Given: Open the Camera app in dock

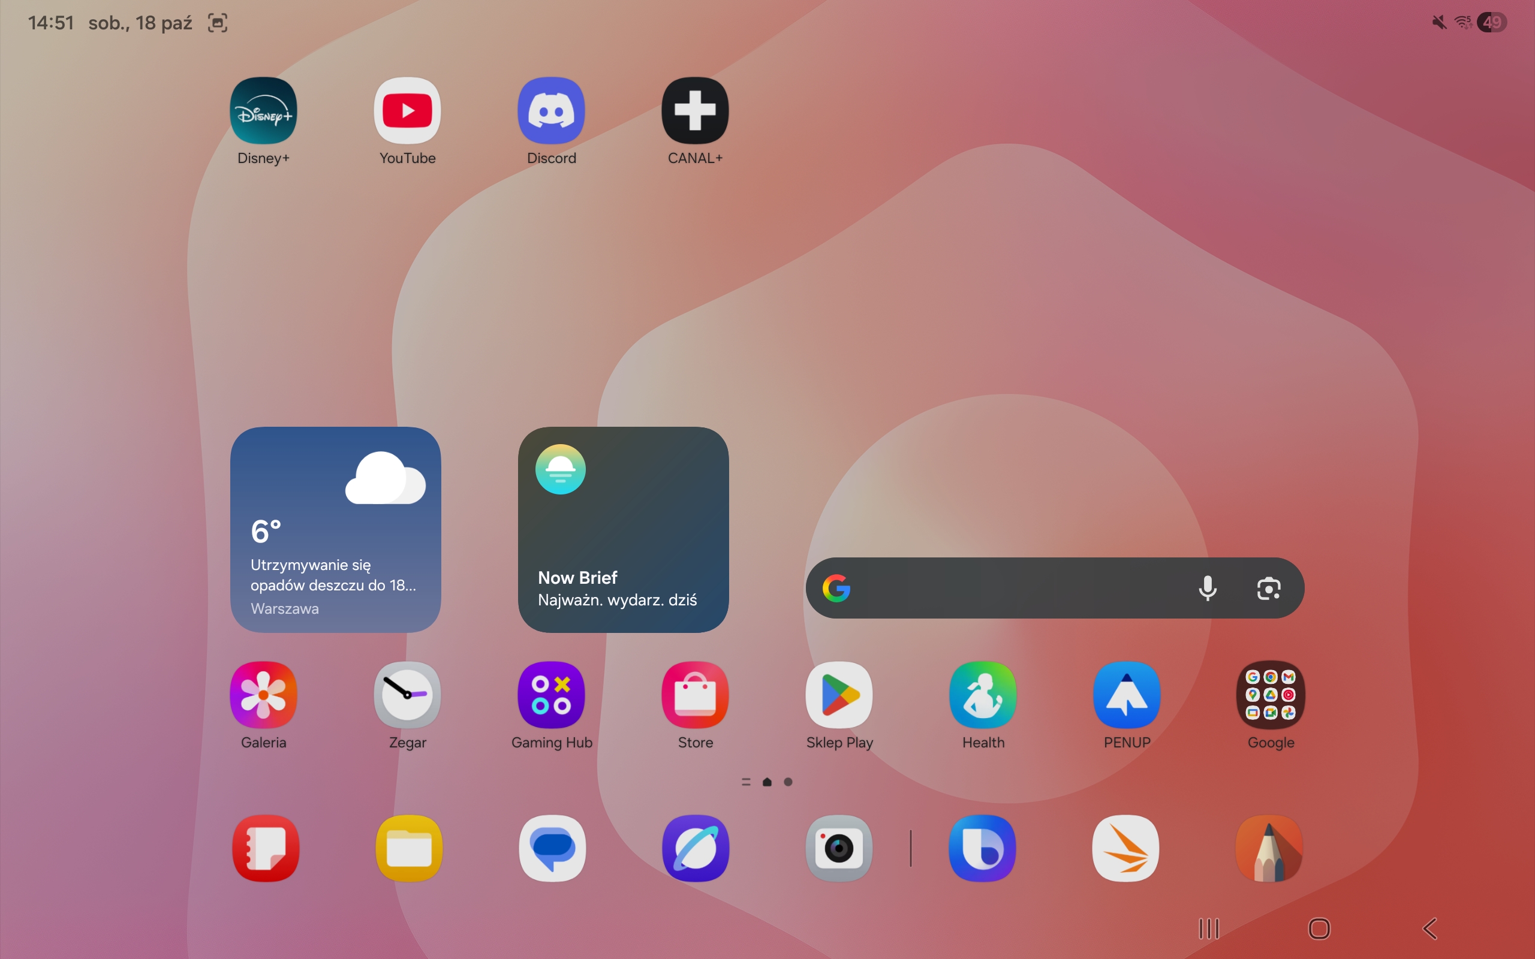Looking at the screenshot, I should click(839, 849).
